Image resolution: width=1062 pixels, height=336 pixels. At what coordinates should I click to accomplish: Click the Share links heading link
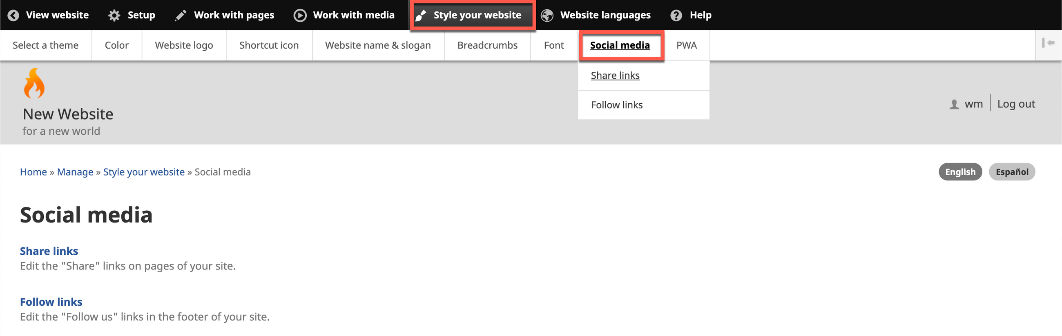point(49,251)
